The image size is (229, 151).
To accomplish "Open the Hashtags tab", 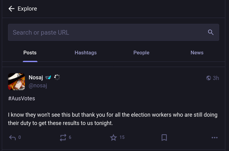I will point(85,53).
